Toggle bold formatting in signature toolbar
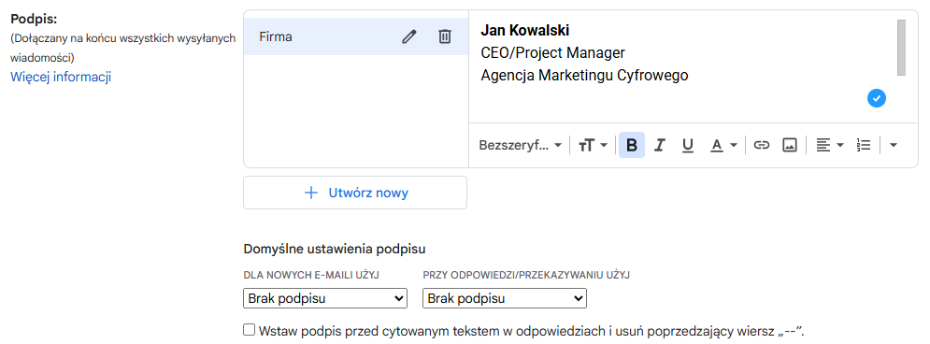 point(632,145)
